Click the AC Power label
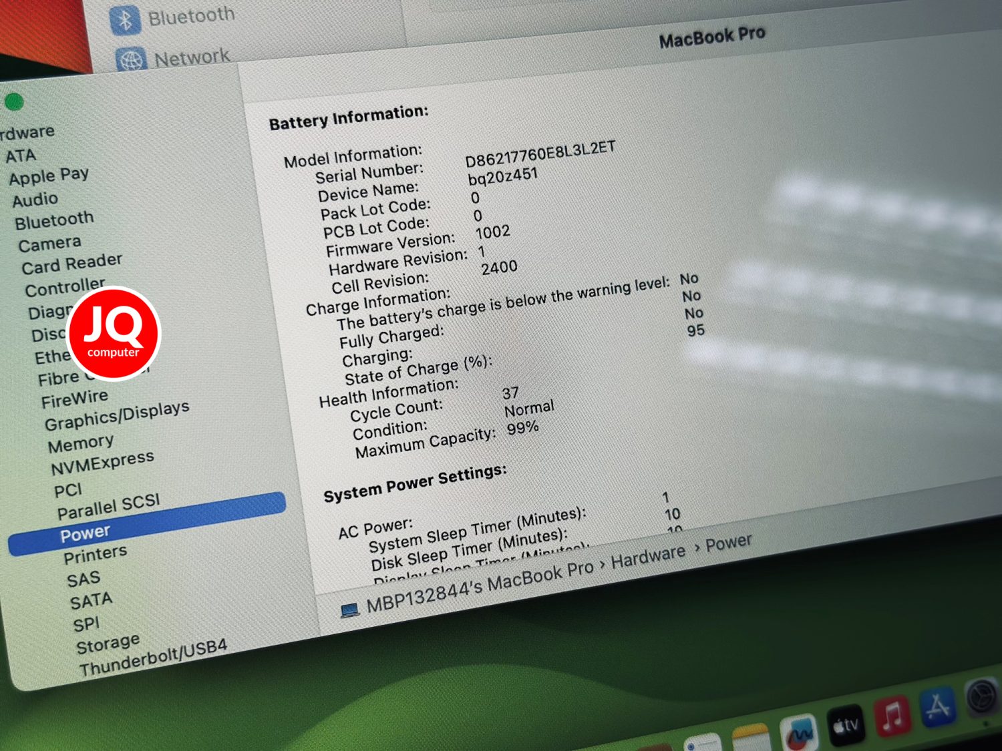 (x=375, y=528)
